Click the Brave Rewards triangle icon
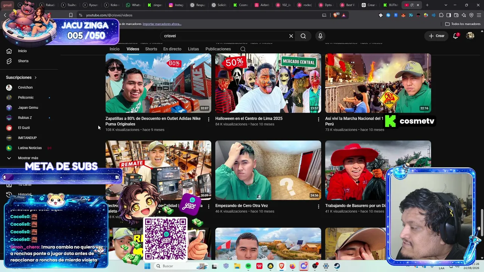Screen dimensions: 484x272 pos(343,15)
